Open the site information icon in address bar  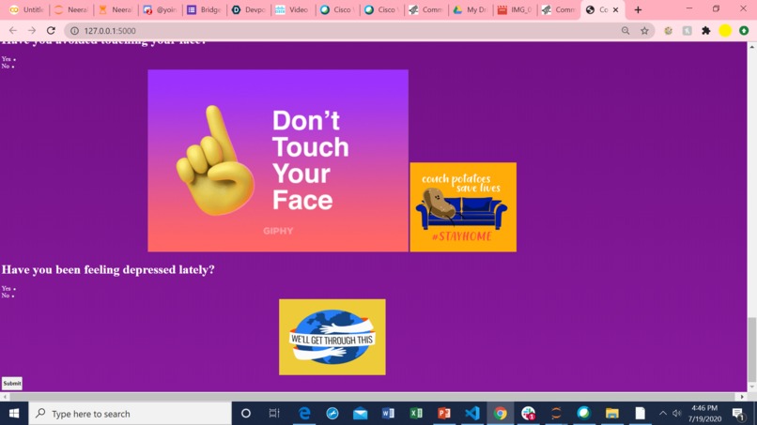pyautogui.click(x=74, y=31)
